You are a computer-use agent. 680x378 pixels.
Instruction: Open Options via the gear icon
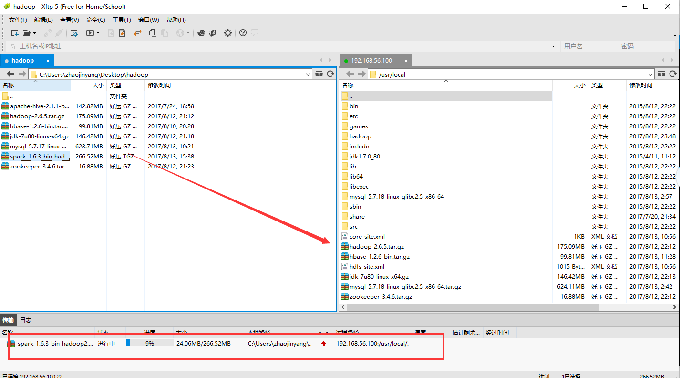click(228, 33)
